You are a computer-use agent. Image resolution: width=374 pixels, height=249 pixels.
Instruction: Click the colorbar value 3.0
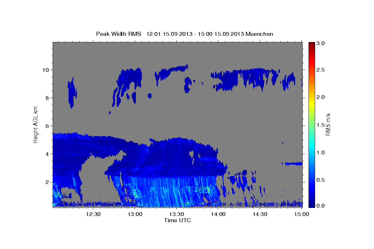(x=321, y=44)
